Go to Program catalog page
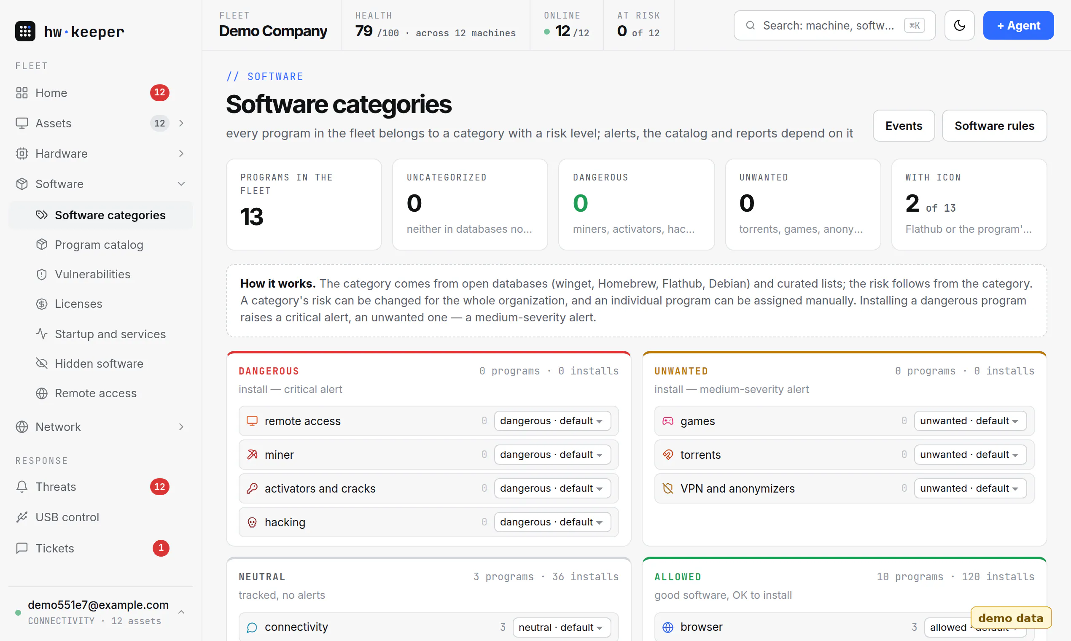This screenshot has width=1071, height=641. point(101,245)
